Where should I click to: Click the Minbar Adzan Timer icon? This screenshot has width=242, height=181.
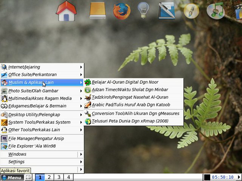(x=88, y=90)
